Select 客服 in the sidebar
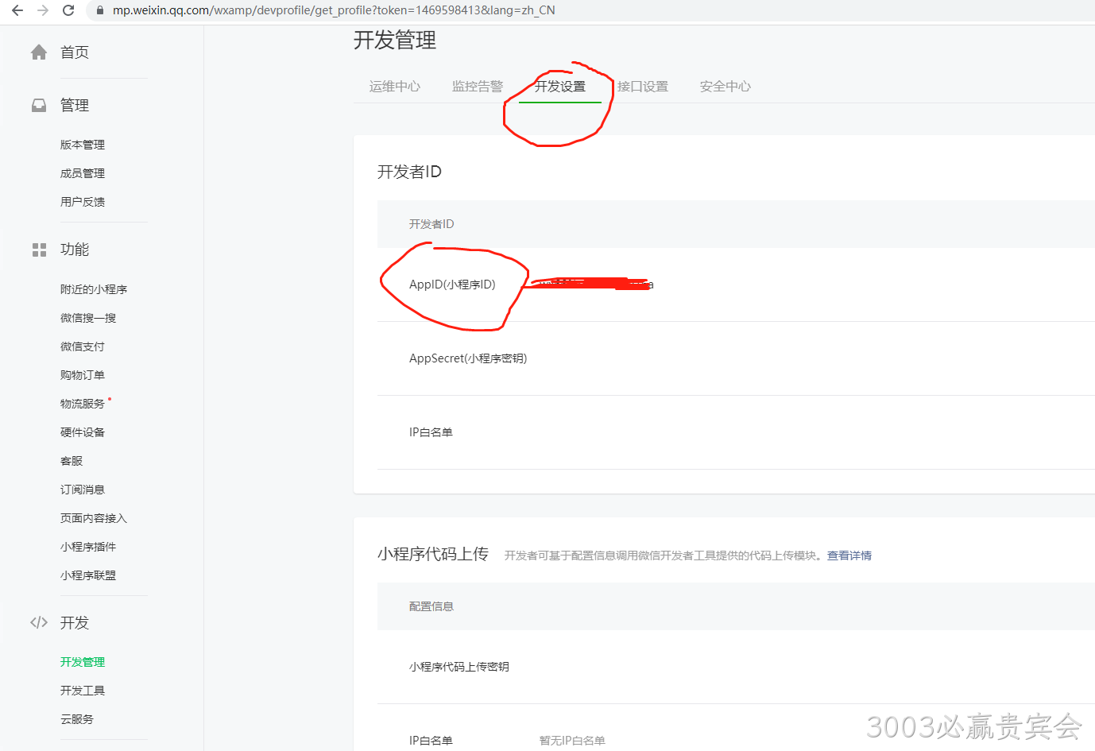The width and height of the screenshot is (1095, 751). coord(72,461)
